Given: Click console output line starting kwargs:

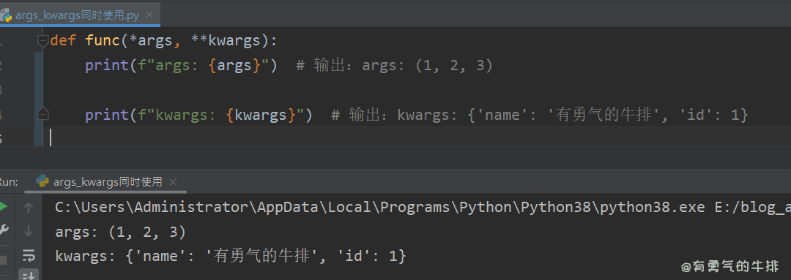Looking at the screenshot, I should pos(230,257).
